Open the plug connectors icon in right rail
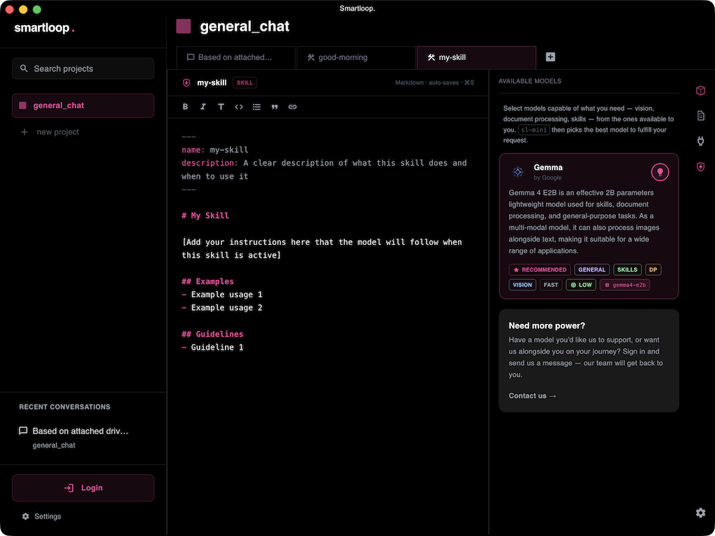 tap(701, 141)
